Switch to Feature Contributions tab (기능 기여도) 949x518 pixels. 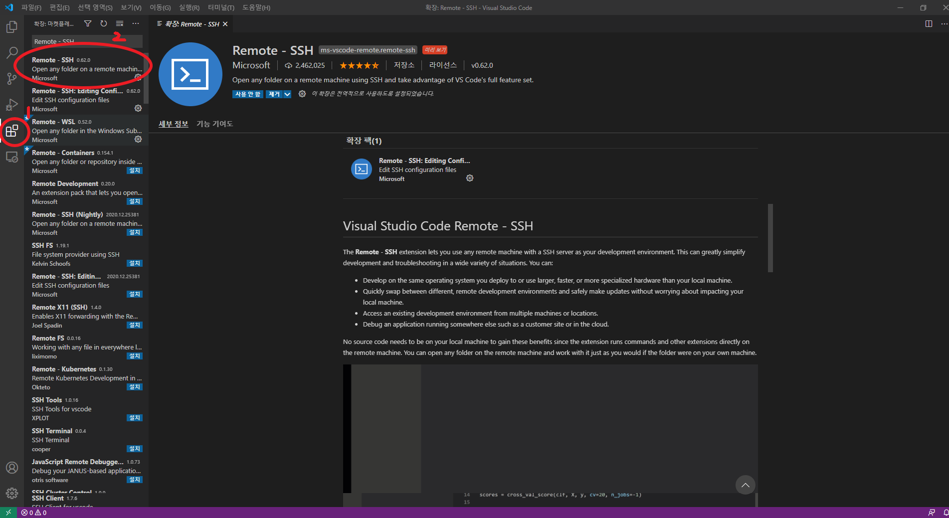click(214, 124)
